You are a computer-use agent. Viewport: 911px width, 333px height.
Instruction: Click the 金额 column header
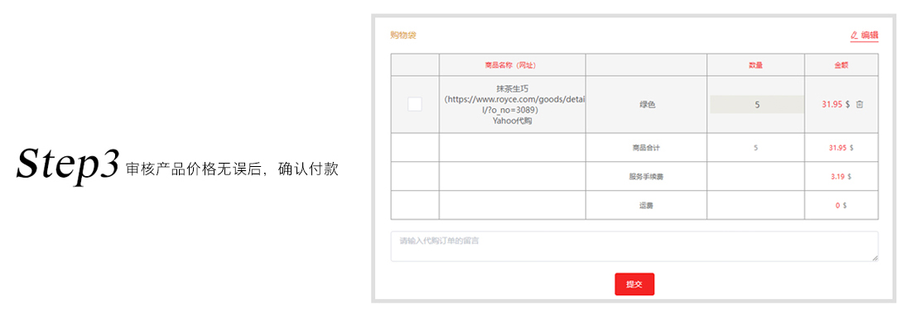[841, 65]
